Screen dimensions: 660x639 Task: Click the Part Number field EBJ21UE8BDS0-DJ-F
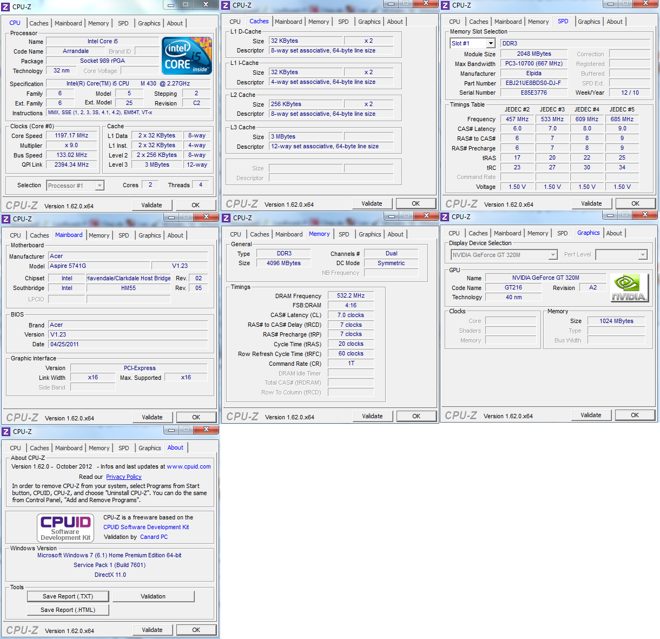tap(533, 83)
